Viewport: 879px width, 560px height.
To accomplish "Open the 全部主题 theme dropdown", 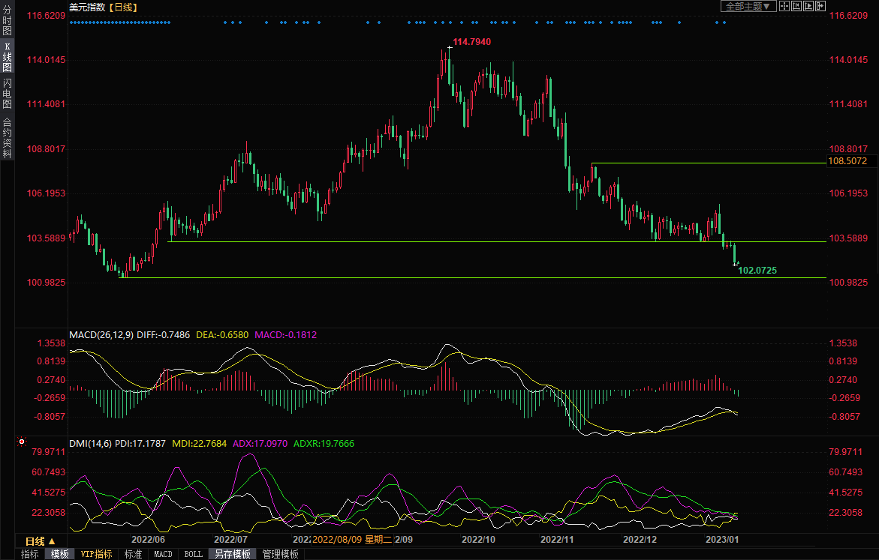I will (746, 6).
